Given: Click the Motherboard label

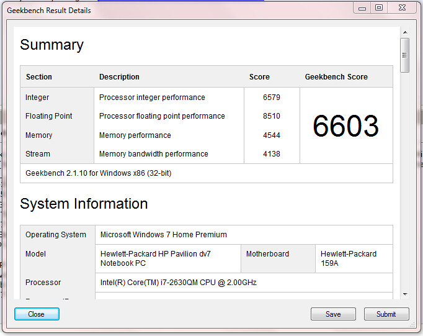Looking at the screenshot, I should 267,254.
